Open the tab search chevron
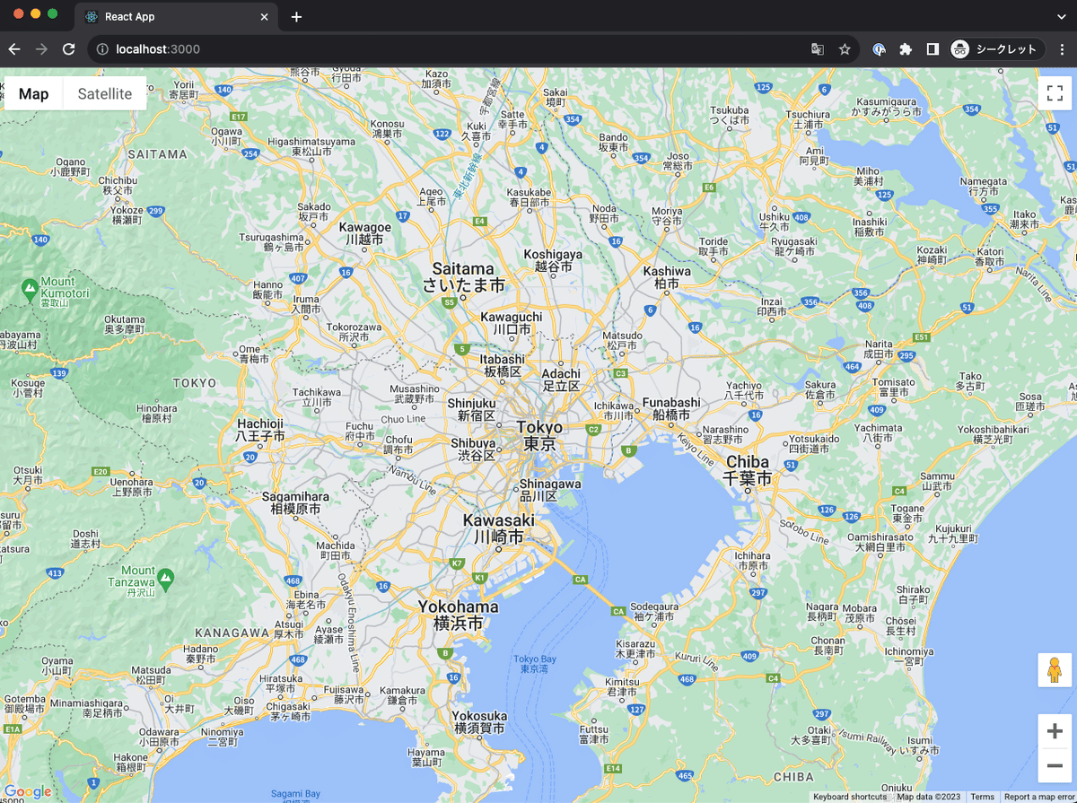The image size is (1077, 803). point(1061,17)
